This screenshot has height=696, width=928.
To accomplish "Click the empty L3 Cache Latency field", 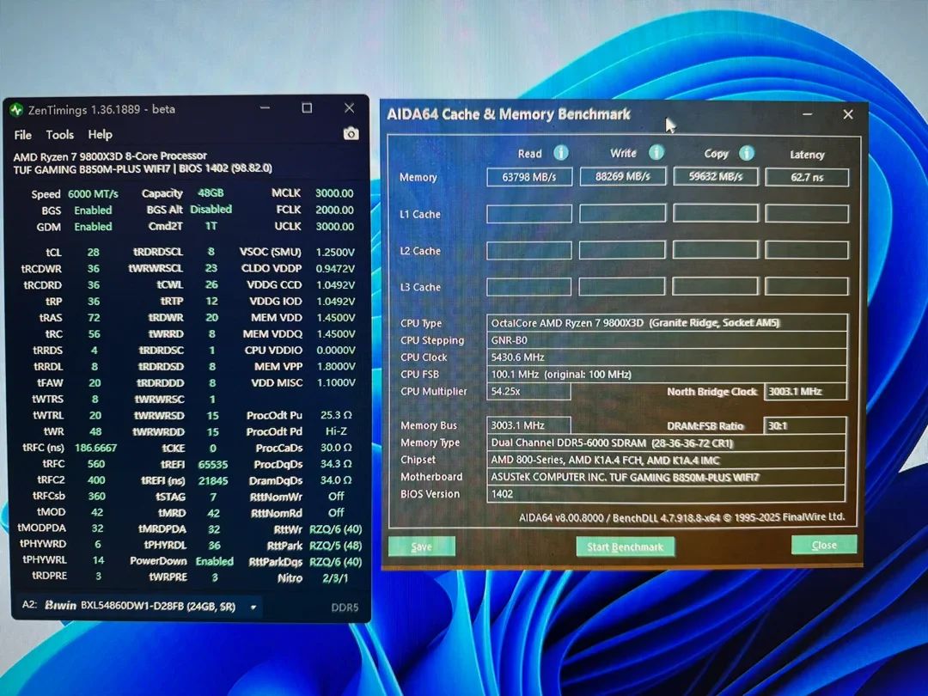I will click(x=807, y=286).
